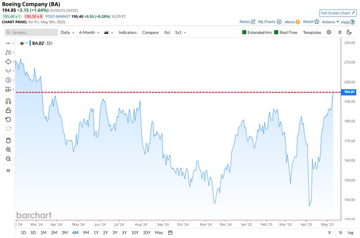Open the date range calendar icon

coord(170,233)
